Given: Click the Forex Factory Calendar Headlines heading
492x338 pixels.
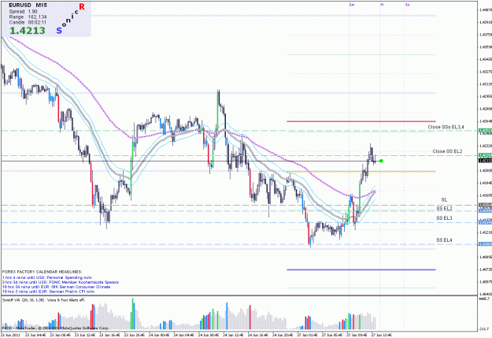Looking at the screenshot, I should [42, 272].
